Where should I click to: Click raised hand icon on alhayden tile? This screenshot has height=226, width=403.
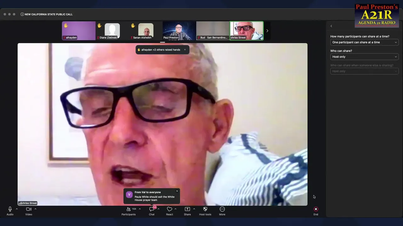(66, 25)
